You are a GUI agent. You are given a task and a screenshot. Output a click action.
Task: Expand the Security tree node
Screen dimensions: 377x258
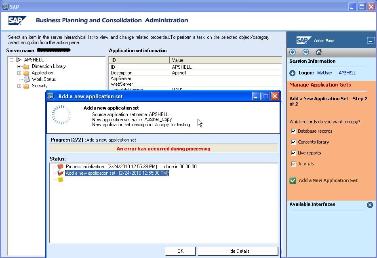[19, 86]
